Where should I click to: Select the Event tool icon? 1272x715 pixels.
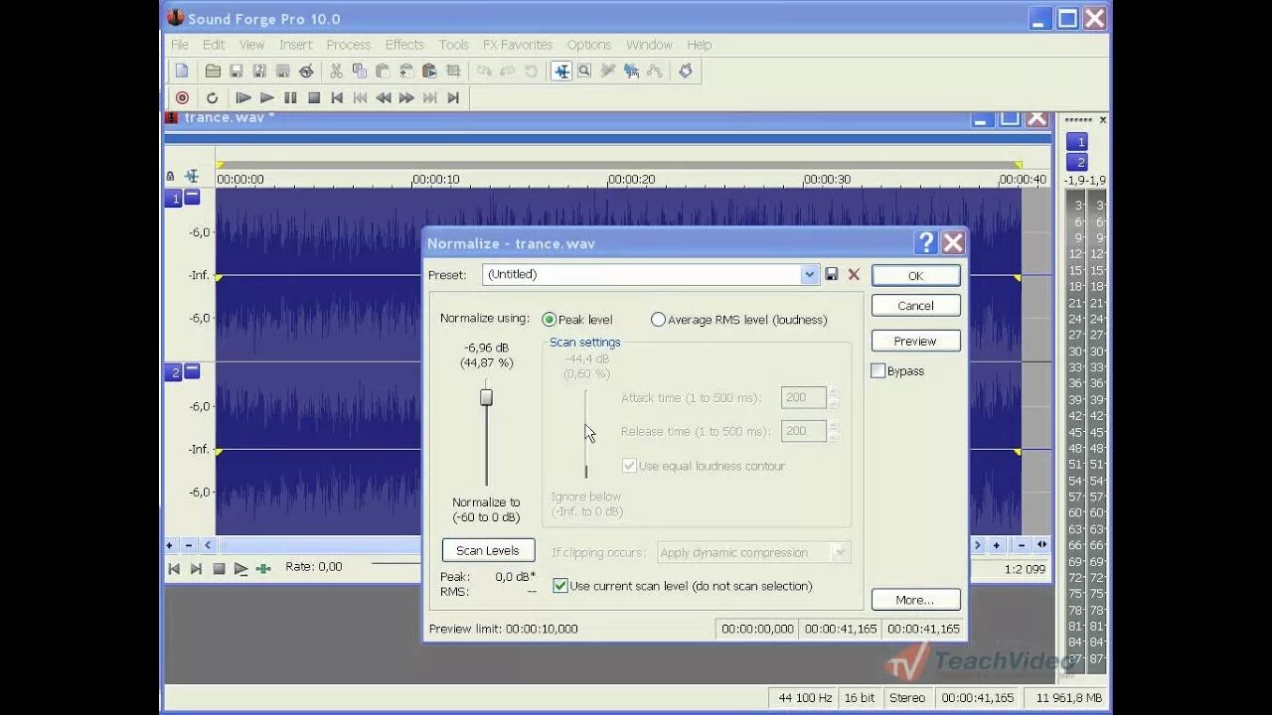[x=631, y=71]
